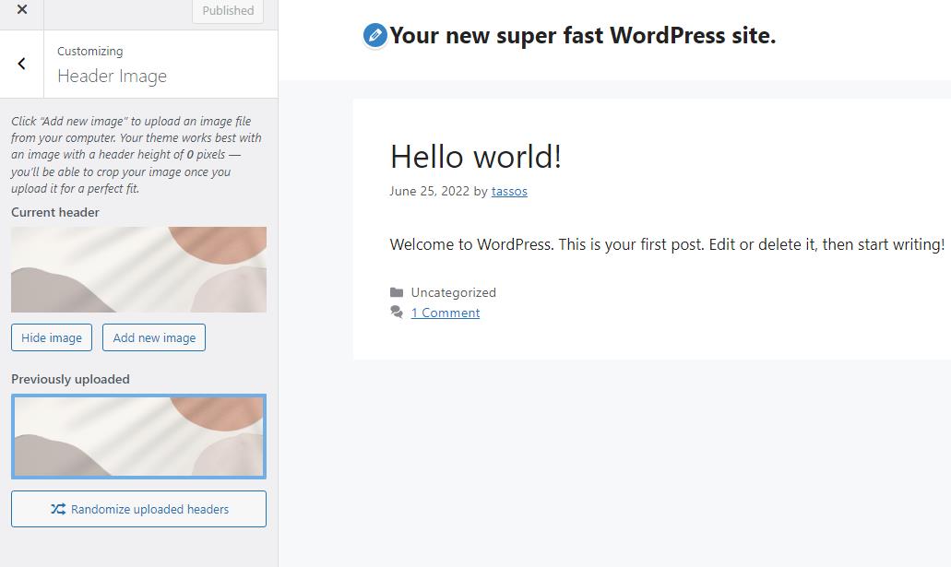The height and width of the screenshot is (567, 951).
Task: Click the blue pencil edit shortcut icon
Action: coord(374,35)
